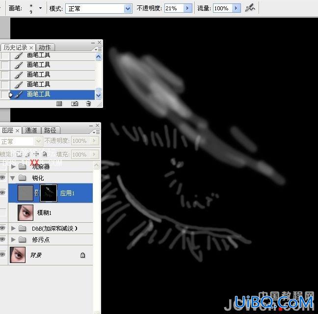
Task: Collapse the Layers panel with minimize button
Action: 91,126
